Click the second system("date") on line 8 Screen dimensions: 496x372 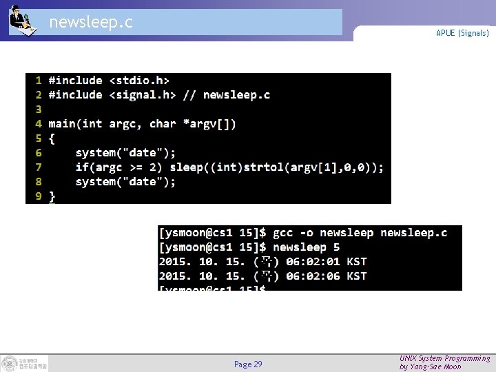tap(125, 182)
